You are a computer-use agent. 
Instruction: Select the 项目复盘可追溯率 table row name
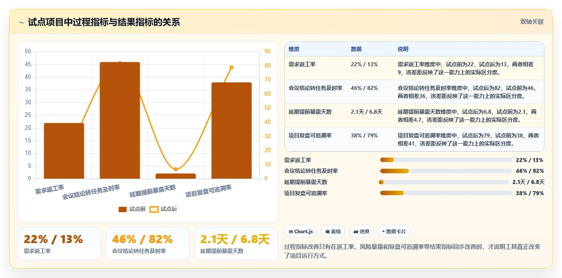(x=310, y=136)
